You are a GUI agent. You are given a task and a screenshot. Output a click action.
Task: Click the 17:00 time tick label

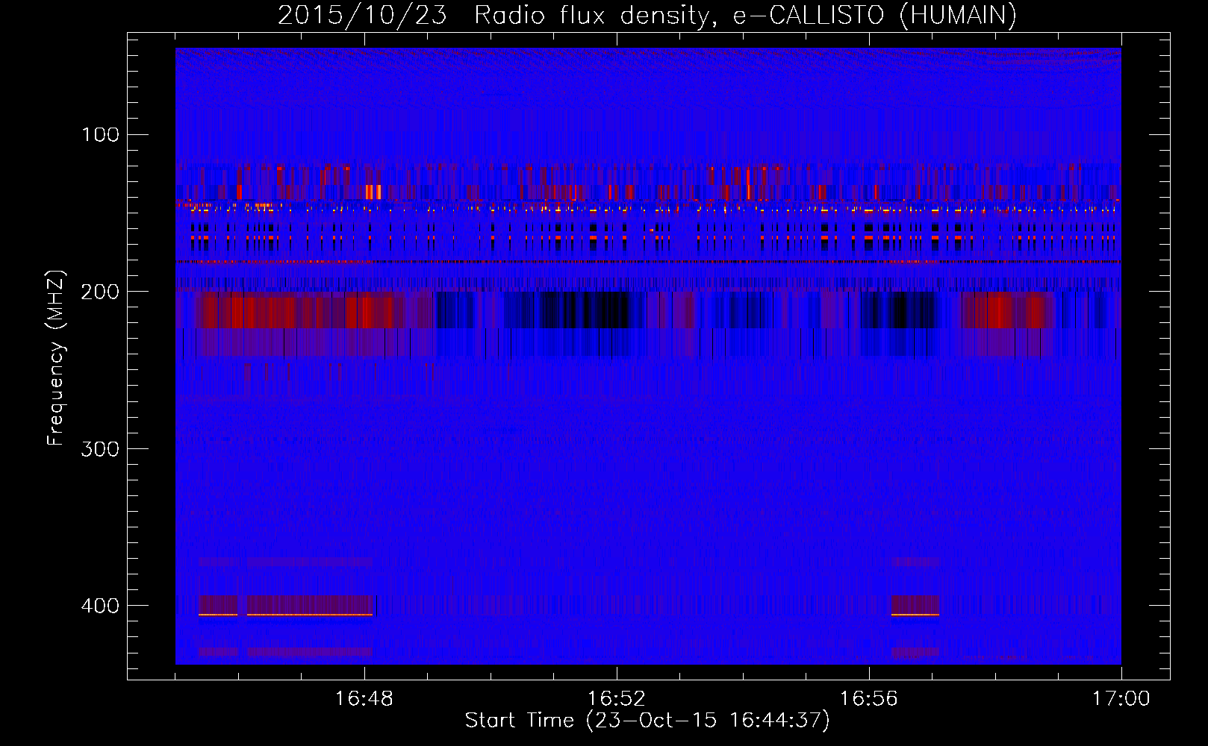point(1121,699)
